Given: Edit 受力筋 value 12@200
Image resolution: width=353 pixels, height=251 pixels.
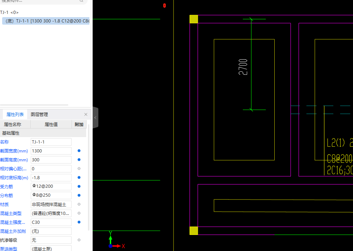Looking at the screenshot, I should 51,186.
